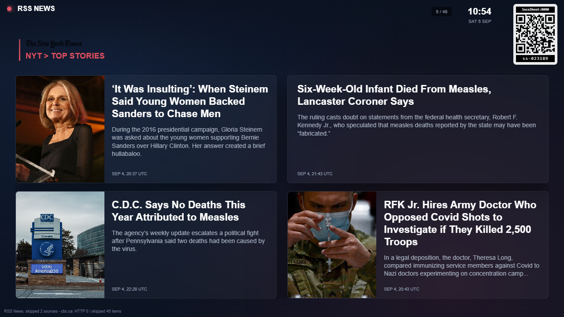
Task: Click the localhost:8080 label above QR code
Action: click(535, 9)
